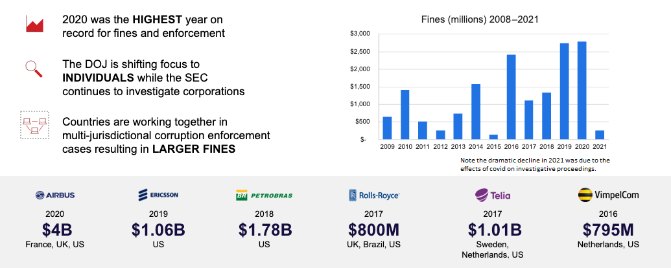
Task: Click the networked computers icon
Action: click(x=34, y=125)
